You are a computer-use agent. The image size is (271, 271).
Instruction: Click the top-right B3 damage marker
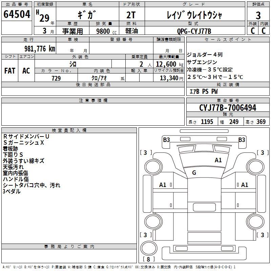[242, 140]
